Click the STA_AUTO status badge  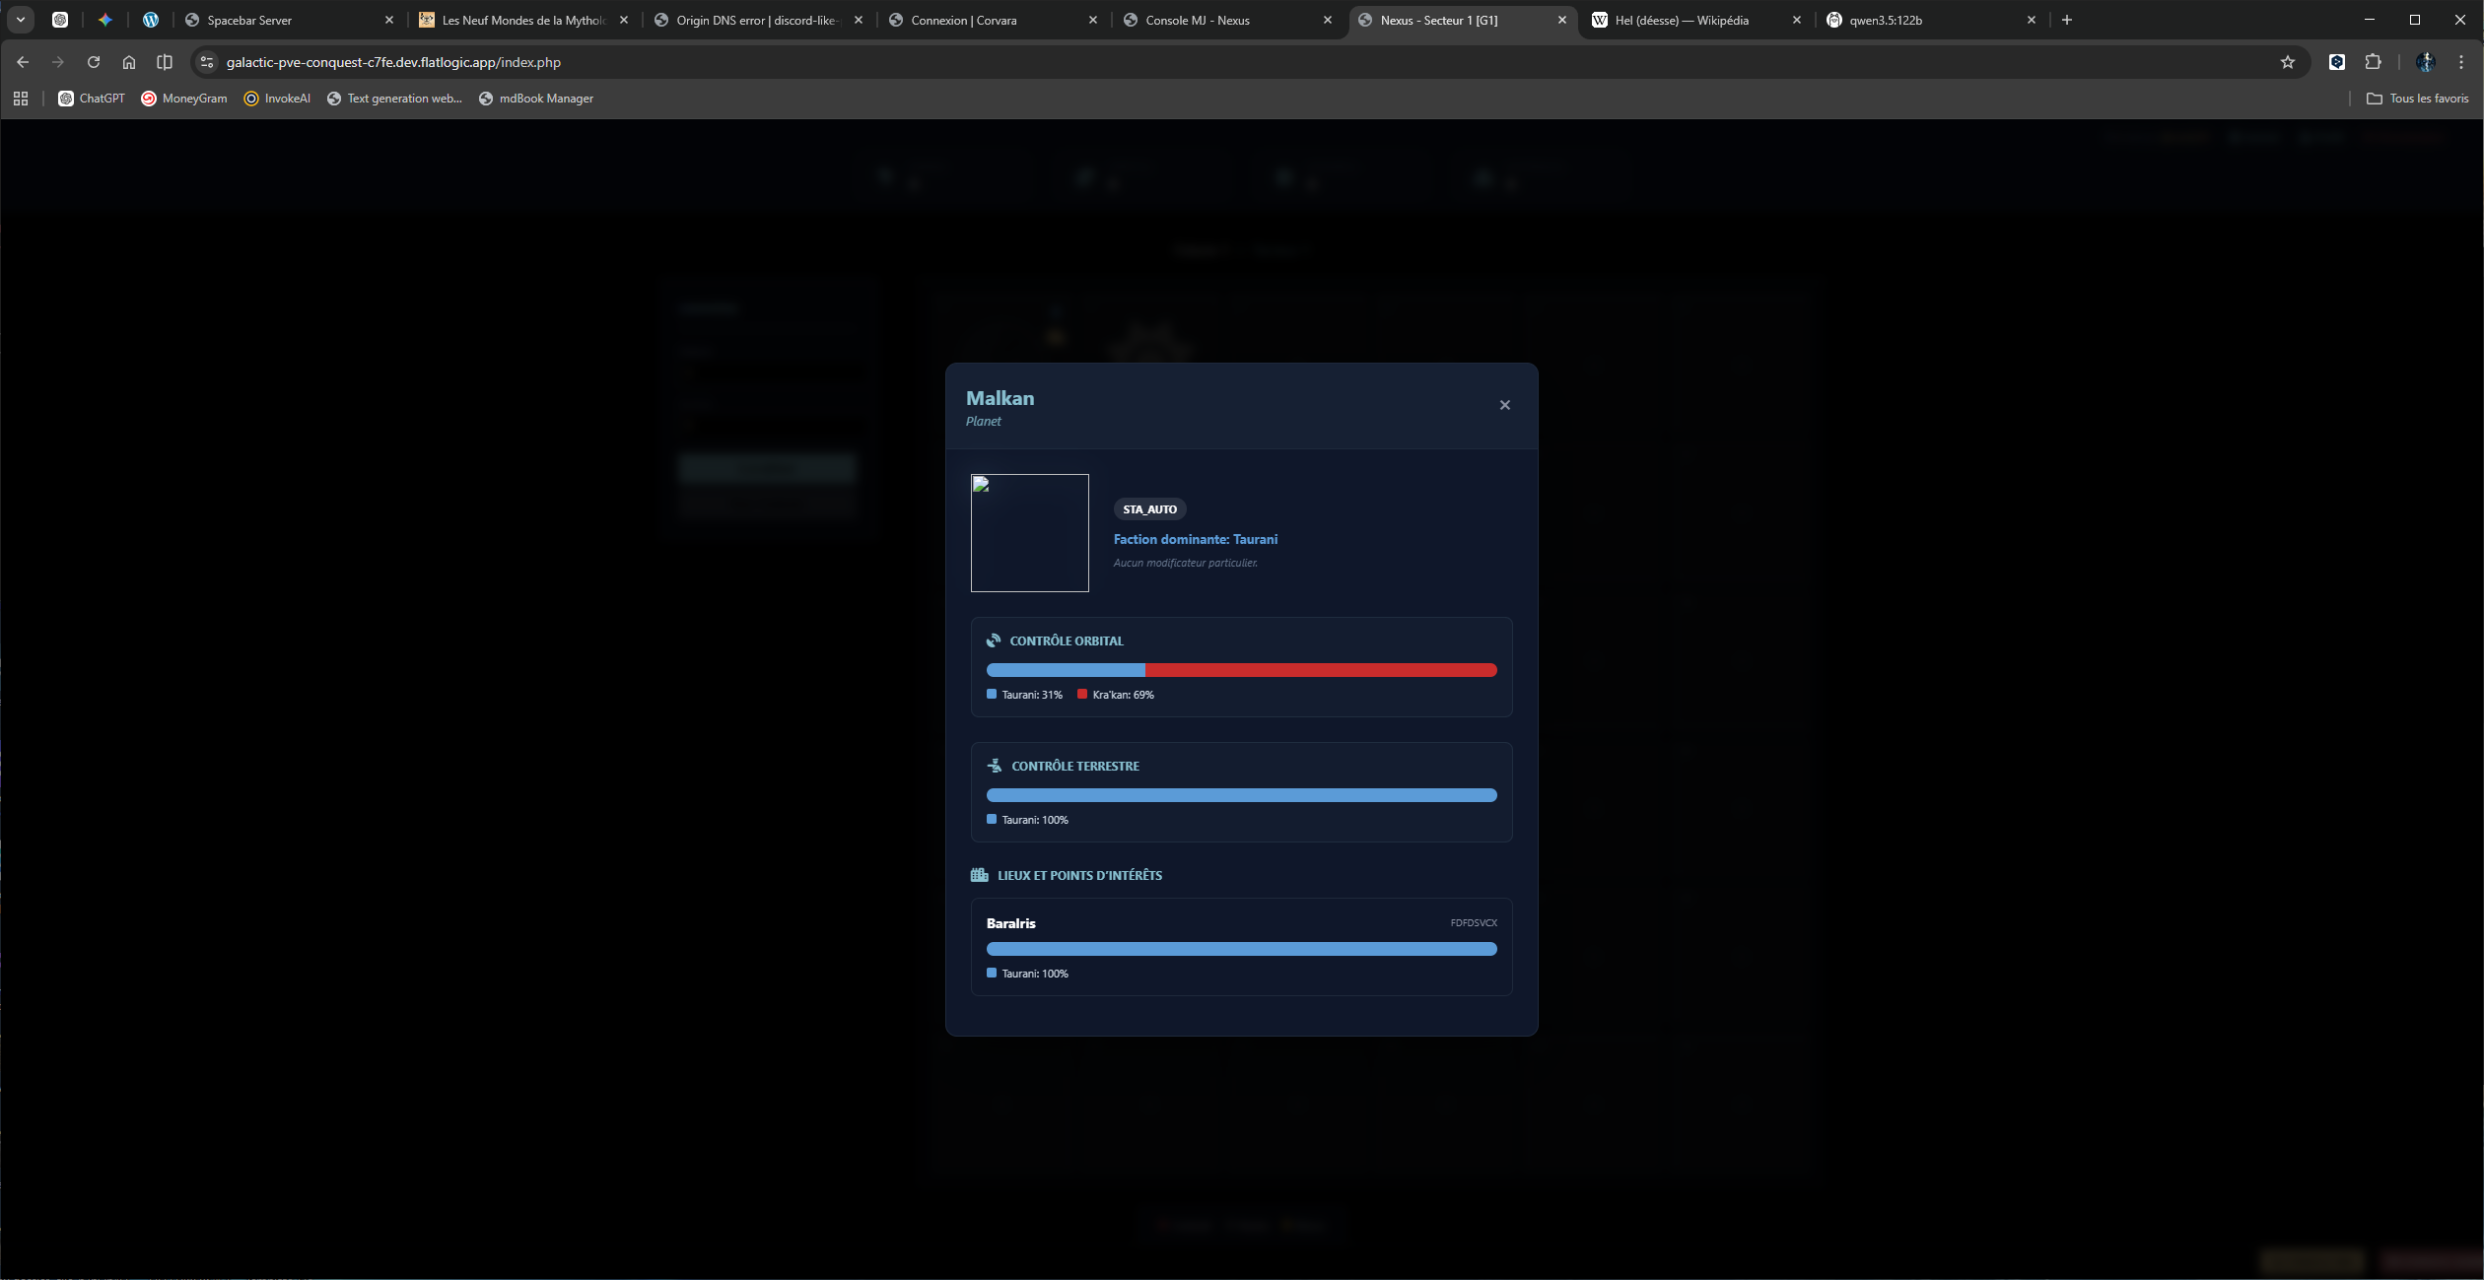[x=1149, y=509]
